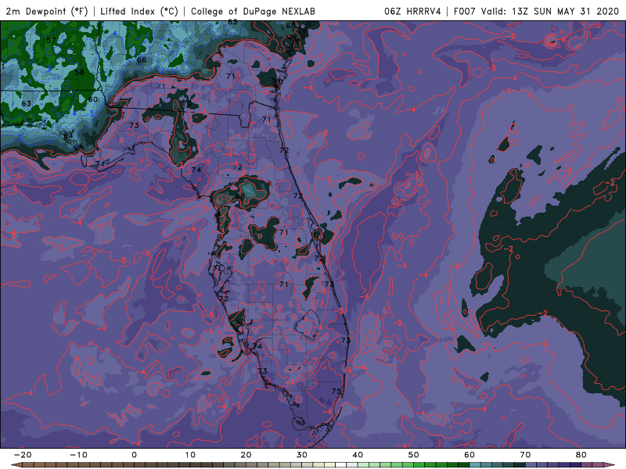
Task: Click the '79' dewpoint value on Georgia coast
Action: [279, 82]
